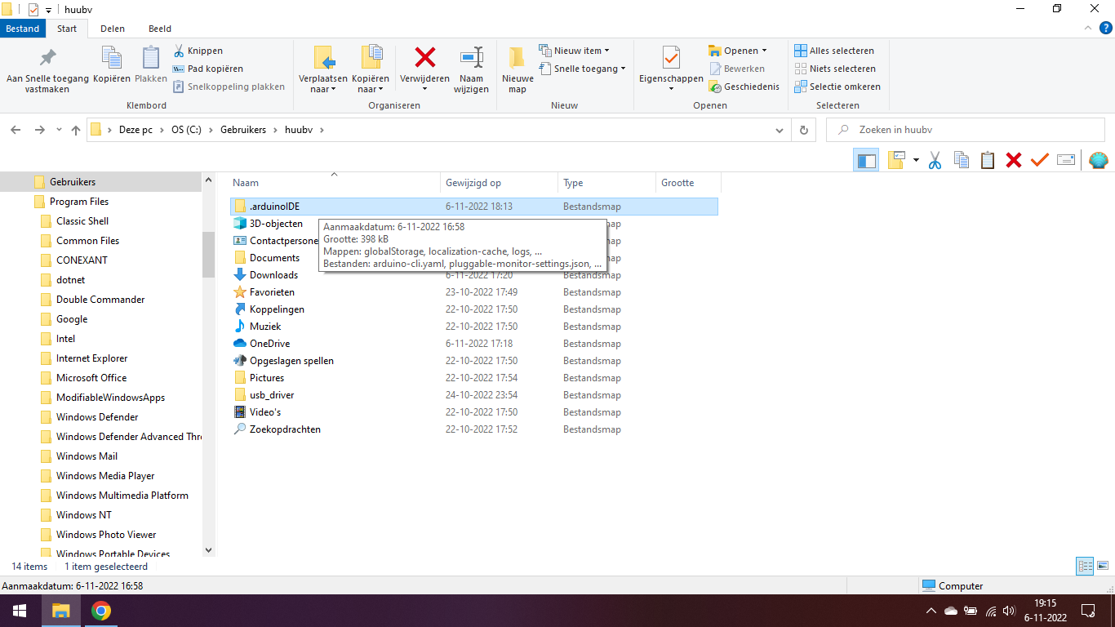Screen dimensions: 1115x627
Task: Sort by the Naam column header
Action: point(334,183)
